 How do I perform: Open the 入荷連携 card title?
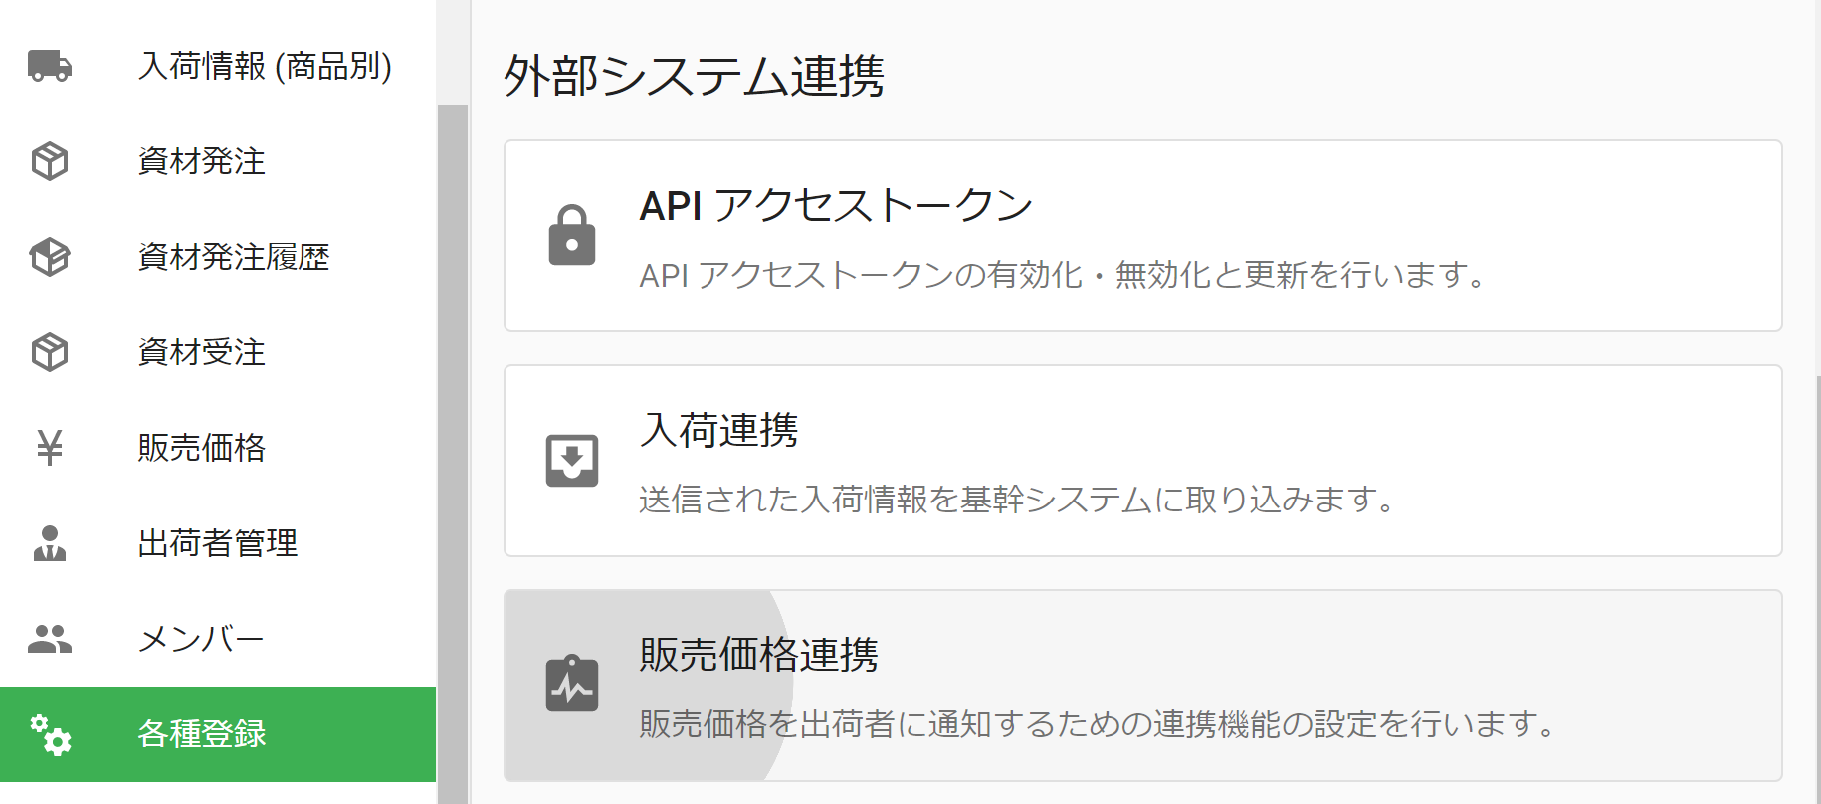(x=718, y=431)
